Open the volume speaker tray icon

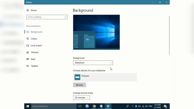pyautogui.click(x=146, y=106)
